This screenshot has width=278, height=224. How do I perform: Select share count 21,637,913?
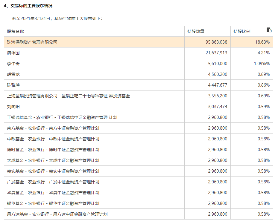[216, 53]
